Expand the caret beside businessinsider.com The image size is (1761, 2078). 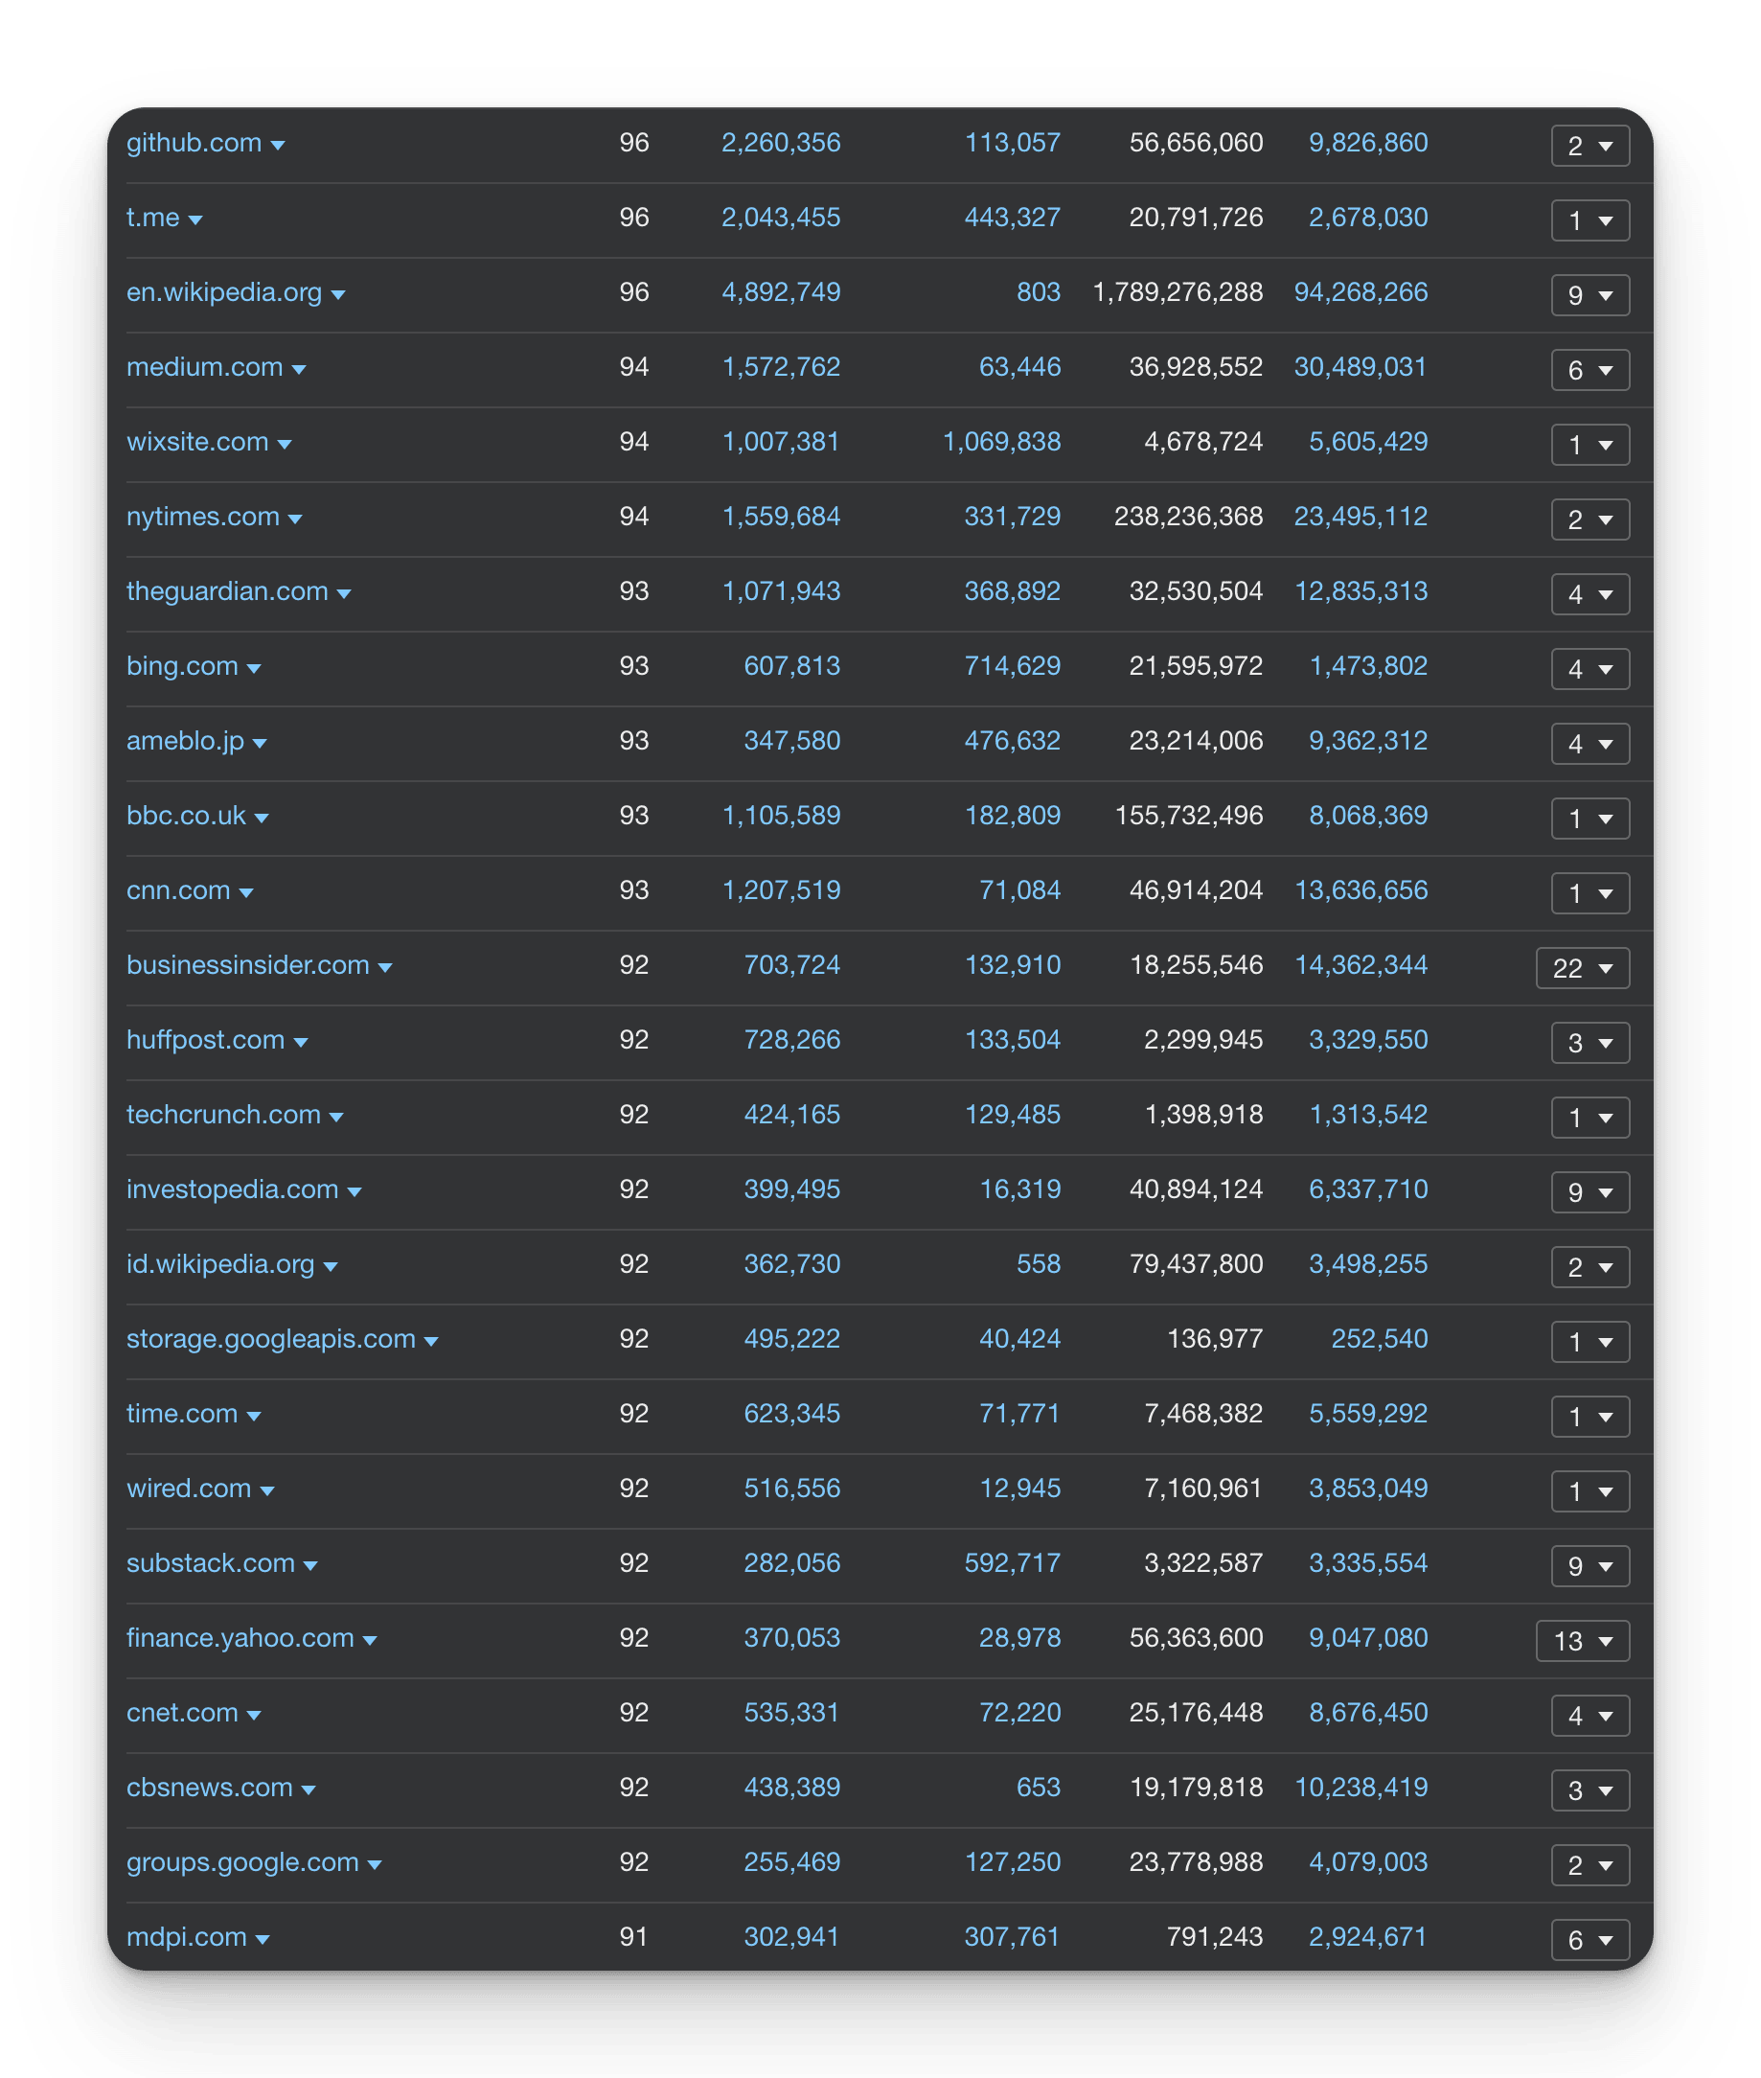coord(385,968)
